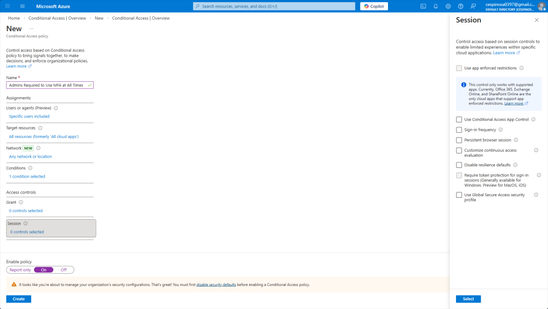Open the Azure portal hamburger menu
Screen dimensions: 548x309
point(22,6)
